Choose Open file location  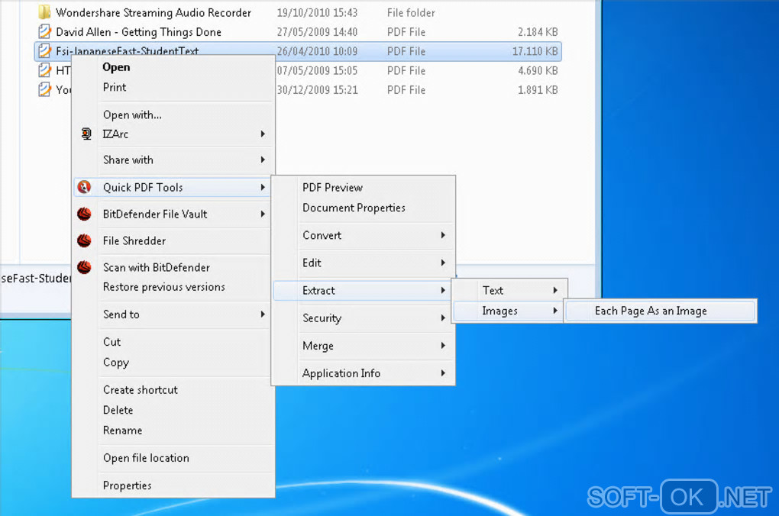[x=146, y=458]
